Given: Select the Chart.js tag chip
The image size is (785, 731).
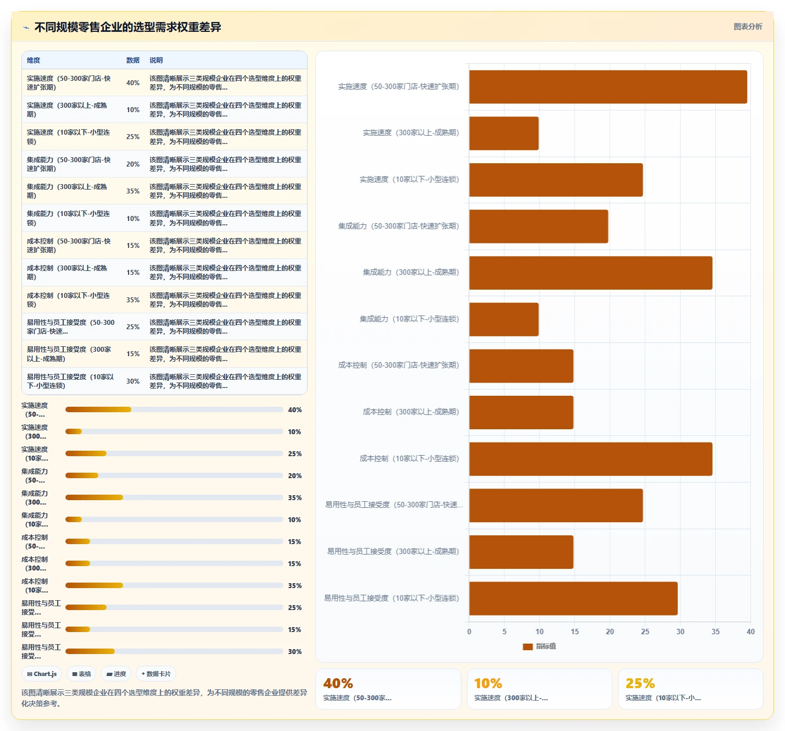Looking at the screenshot, I should 42,674.
